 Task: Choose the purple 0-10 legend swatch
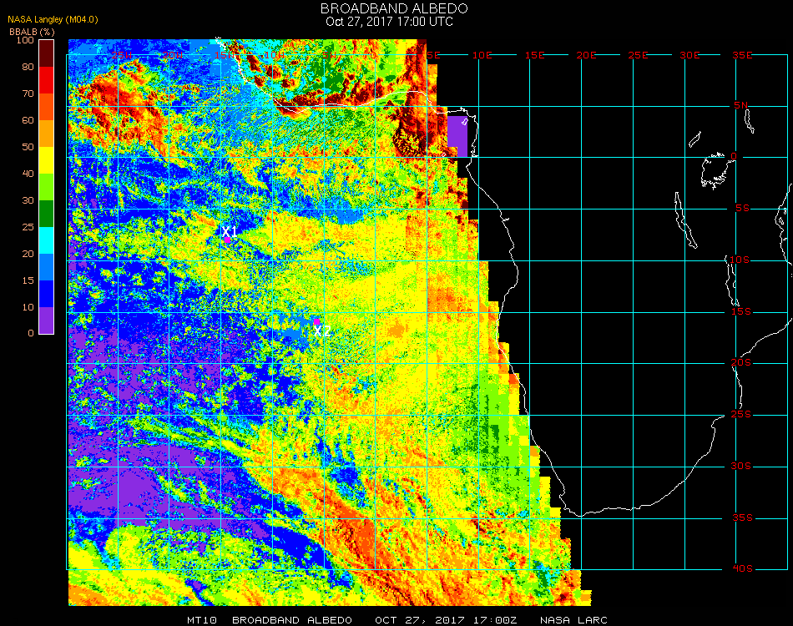tap(47, 321)
